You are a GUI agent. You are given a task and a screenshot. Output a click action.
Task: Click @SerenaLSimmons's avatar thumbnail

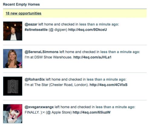point(13,58)
